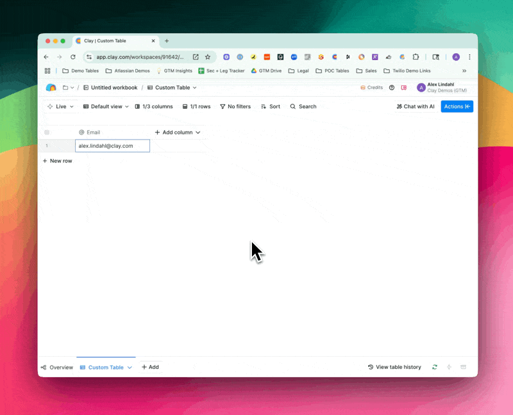The height and width of the screenshot is (415, 513).
Task: Expand the Custom Table breadcrumb dropdown
Action: pos(194,88)
